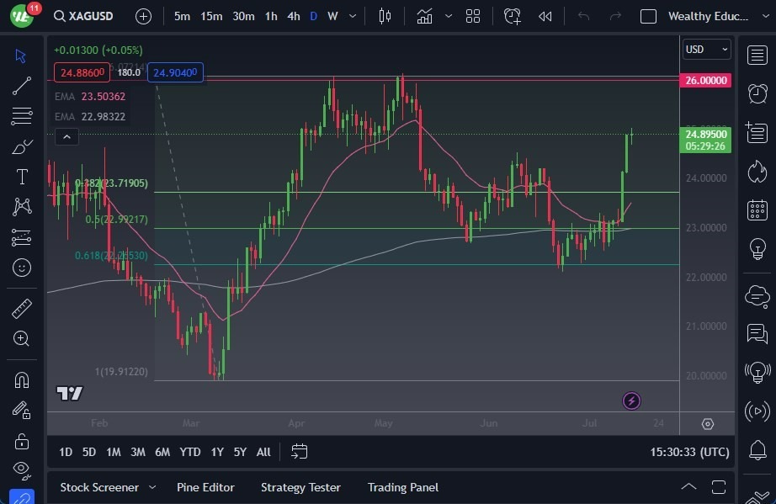Image resolution: width=776 pixels, height=504 pixels.
Task: Set chart range to YTD
Action: 190,452
